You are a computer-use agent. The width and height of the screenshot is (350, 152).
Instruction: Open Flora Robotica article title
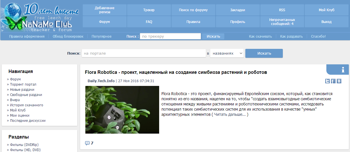click(x=176, y=72)
